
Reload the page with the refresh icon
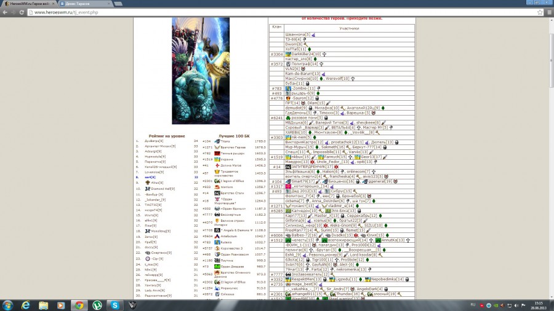point(22,12)
